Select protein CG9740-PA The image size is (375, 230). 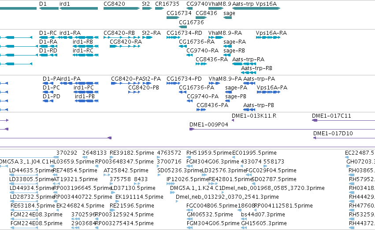tap(203, 96)
